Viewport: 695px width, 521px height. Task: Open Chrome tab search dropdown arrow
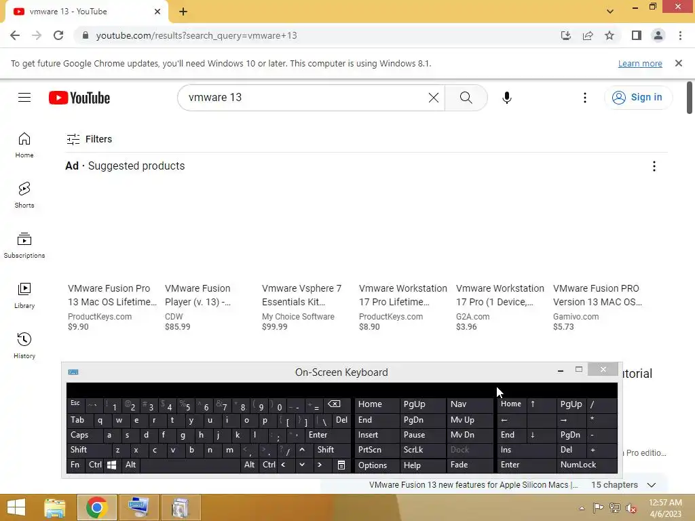pyautogui.click(x=610, y=12)
